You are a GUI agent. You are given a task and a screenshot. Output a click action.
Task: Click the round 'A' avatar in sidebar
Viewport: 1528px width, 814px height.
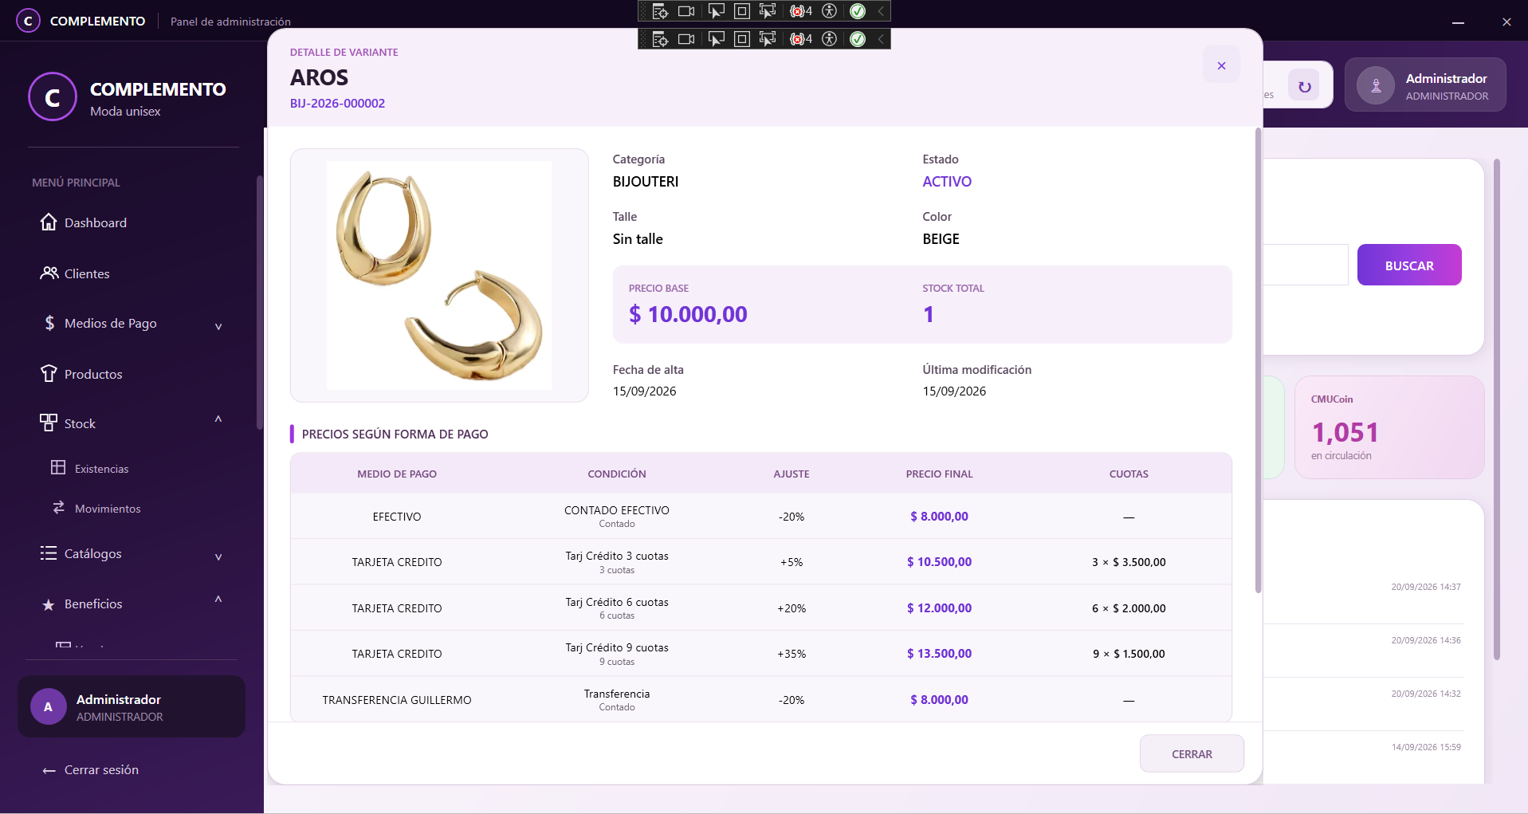[49, 707]
